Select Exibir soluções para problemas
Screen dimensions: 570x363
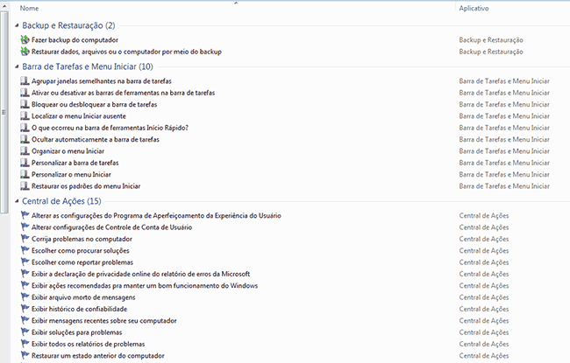click(76, 332)
